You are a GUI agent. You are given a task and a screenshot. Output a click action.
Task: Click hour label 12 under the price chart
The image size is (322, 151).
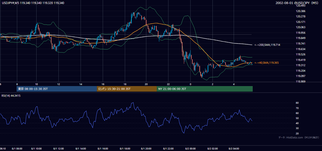click(x=58, y=84)
